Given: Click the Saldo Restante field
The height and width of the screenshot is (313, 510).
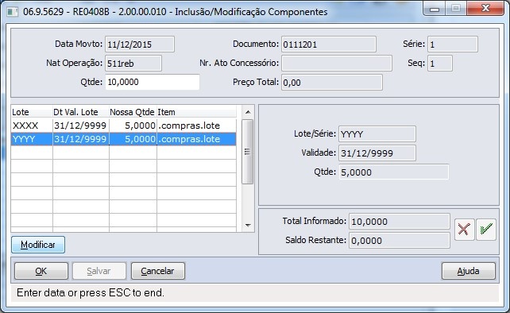Looking at the screenshot, I should coord(400,241).
